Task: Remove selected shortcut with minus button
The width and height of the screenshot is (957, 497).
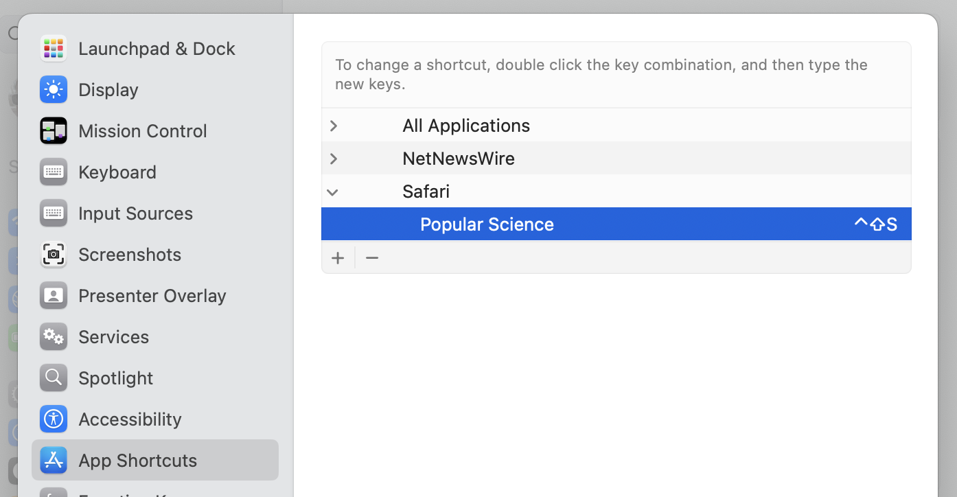Action: [372, 258]
